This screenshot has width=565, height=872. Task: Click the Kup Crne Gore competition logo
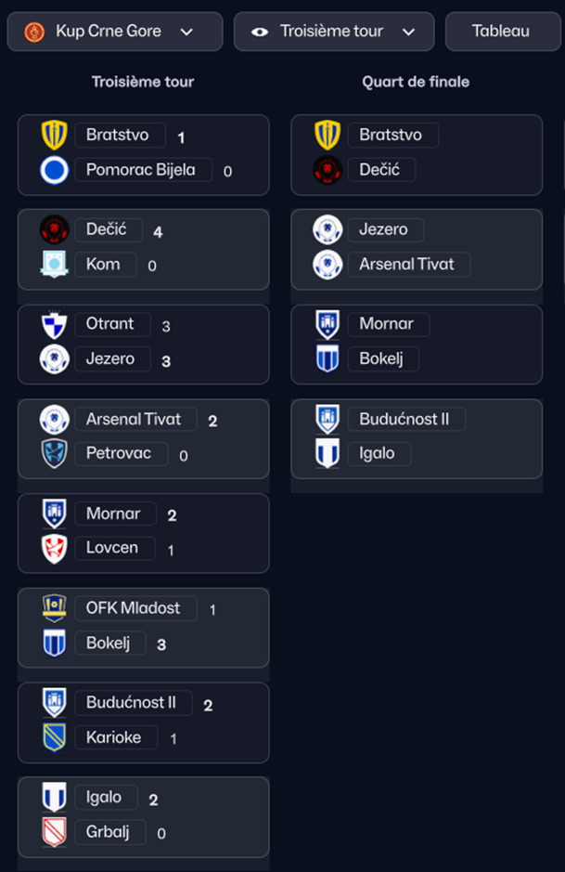pyautogui.click(x=34, y=32)
